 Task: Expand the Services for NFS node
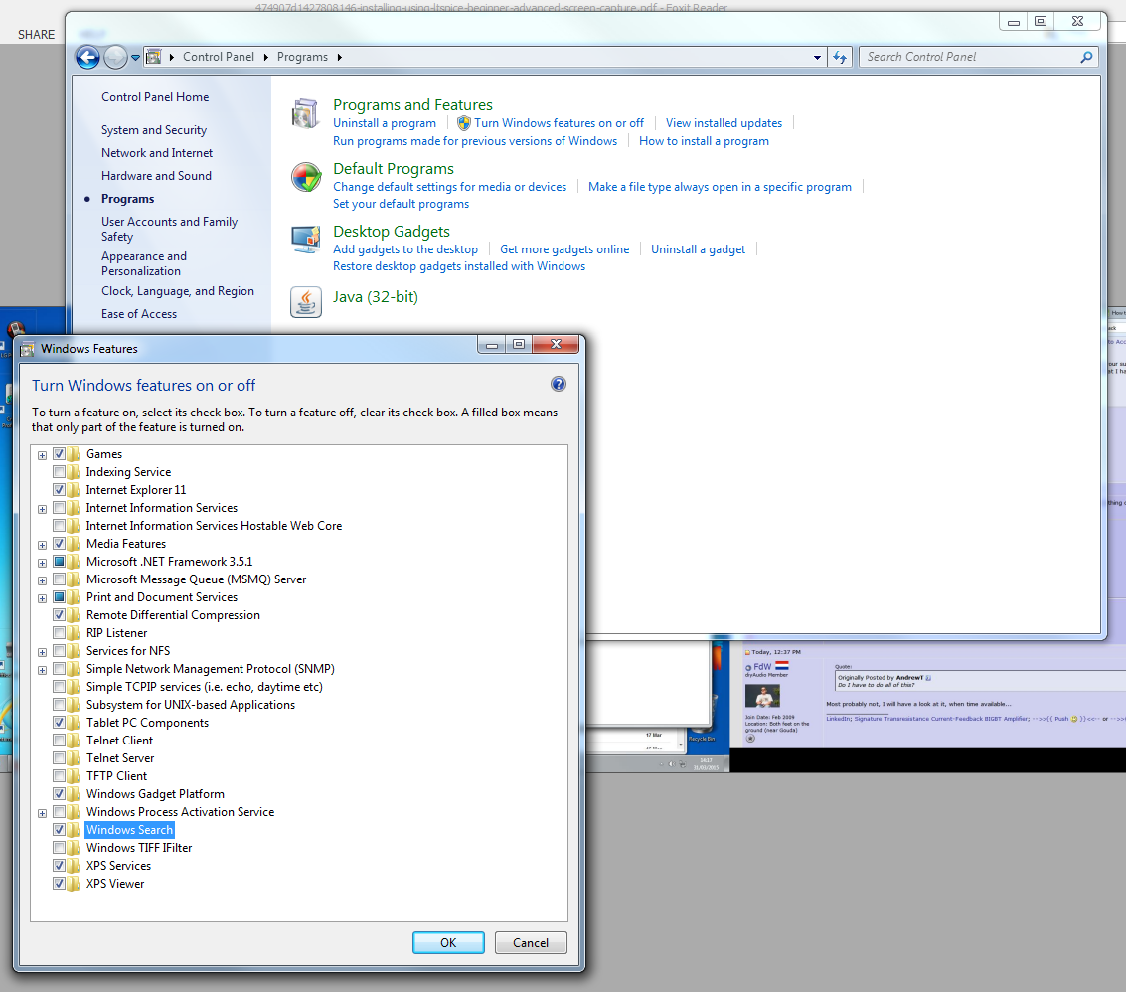click(x=43, y=652)
